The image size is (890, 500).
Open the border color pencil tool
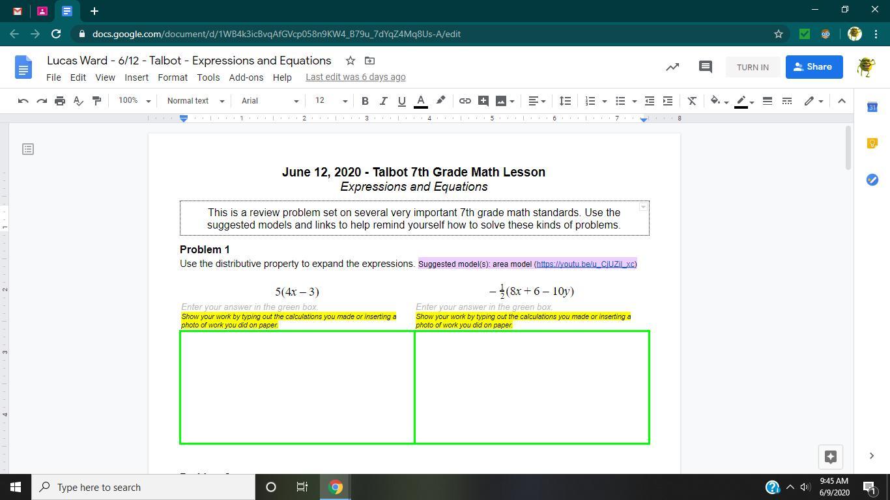coord(744,101)
